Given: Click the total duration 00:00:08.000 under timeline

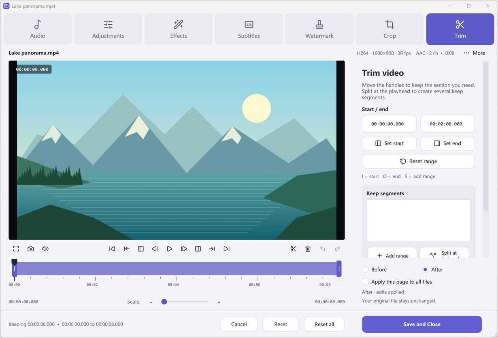Looking at the screenshot, I should tap(330, 302).
